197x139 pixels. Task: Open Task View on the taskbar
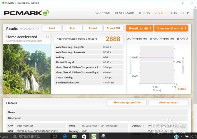point(55,136)
